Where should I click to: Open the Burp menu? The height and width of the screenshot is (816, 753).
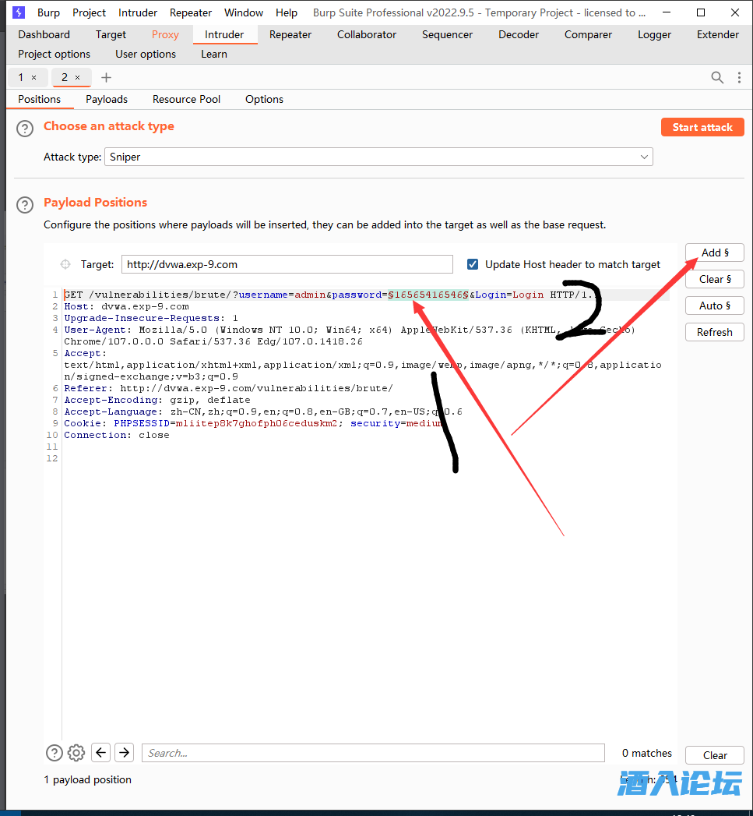48,12
